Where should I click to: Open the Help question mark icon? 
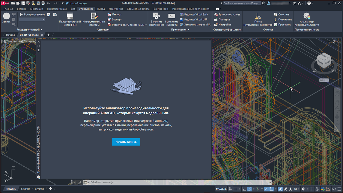pyautogui.click(x=309, y=3)
